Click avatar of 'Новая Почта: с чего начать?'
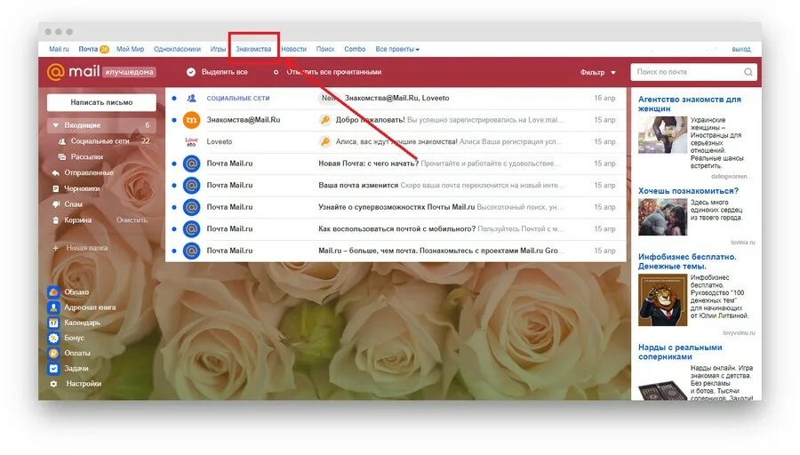The height and width of the screenshot is (455, 800). point(191,164)
